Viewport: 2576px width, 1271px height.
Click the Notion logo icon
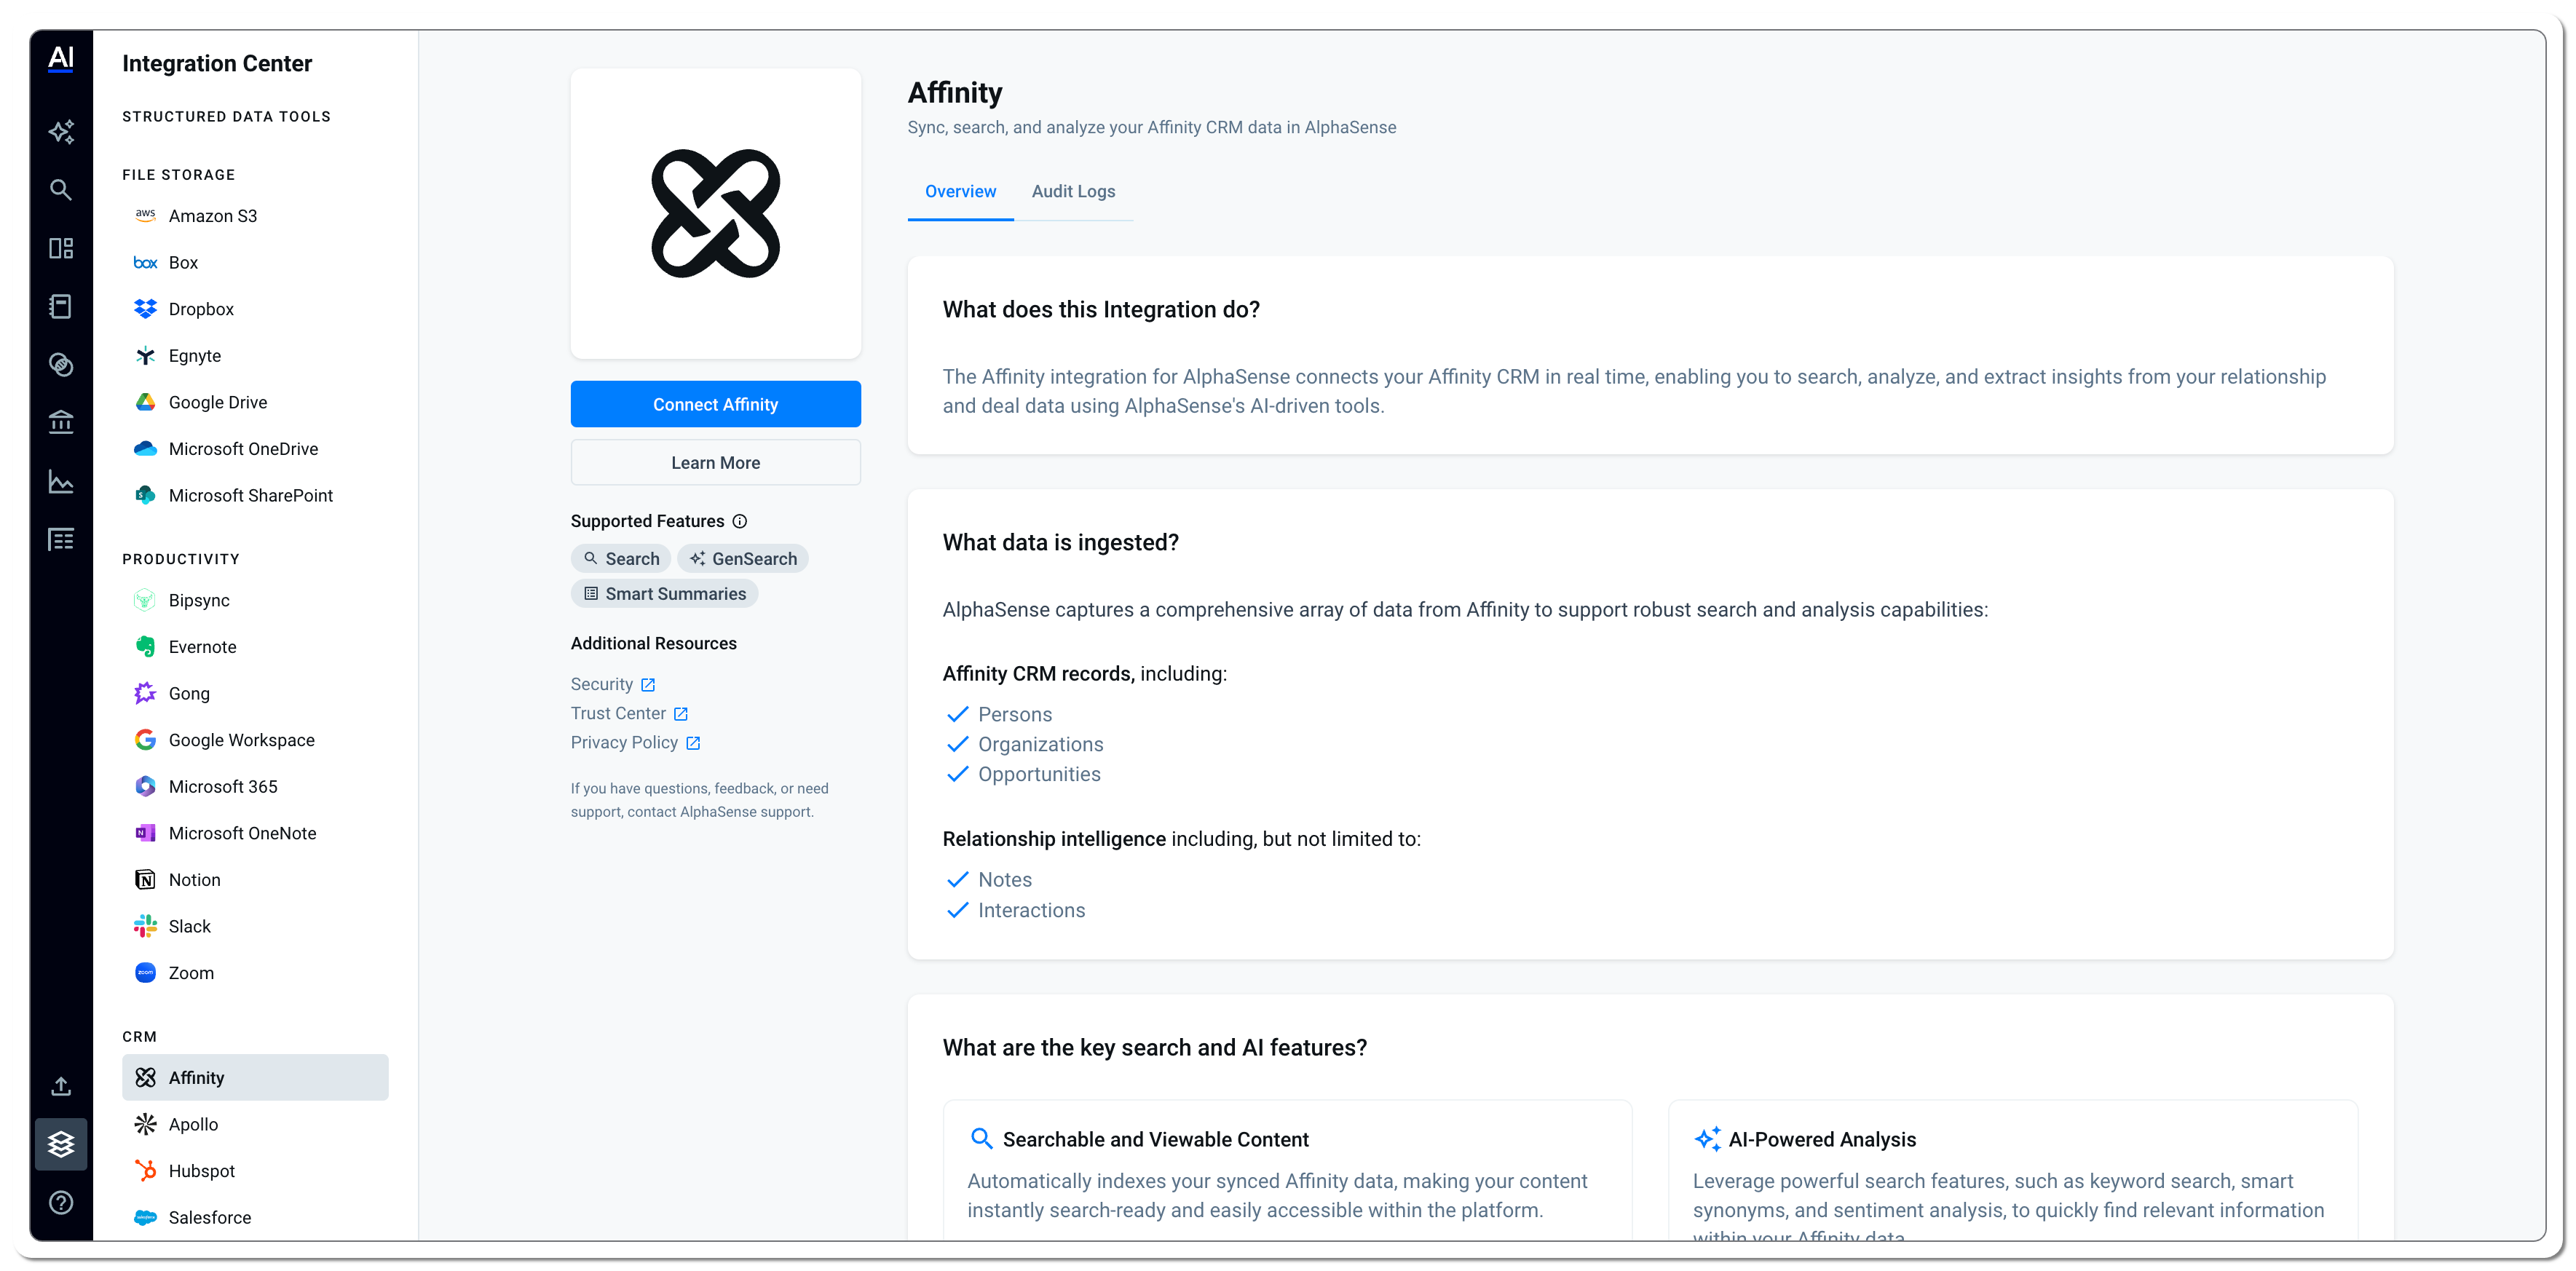pyautogui.click(x=145, y=880)
